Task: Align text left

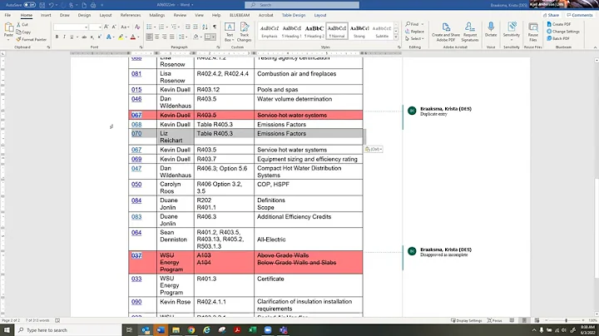Action: [149, 37]
